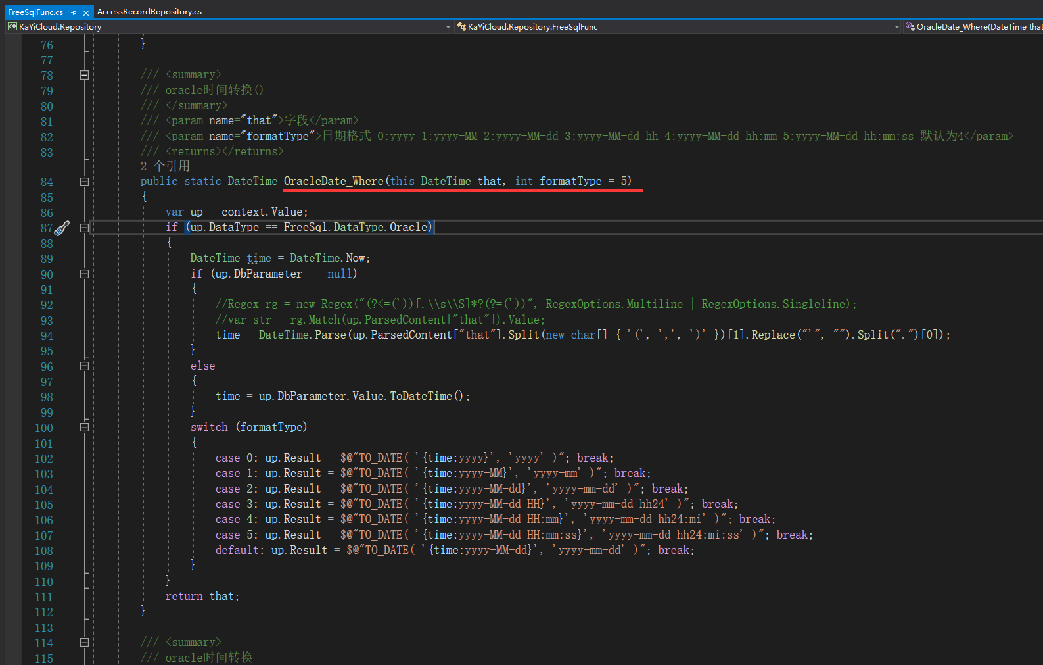The width and height of the screenshot is (1043, 665).
Task: Collapse the switch block at line 100
Action: tap(84, 427)
